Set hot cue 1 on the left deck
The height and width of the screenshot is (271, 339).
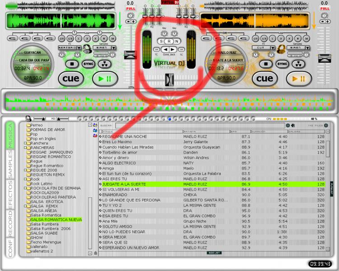pyautogui.click(x=13, y=38)
